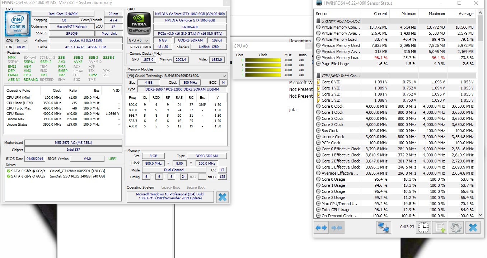Open the GPU #0 selector dropdown

click(x=139, y=40)
